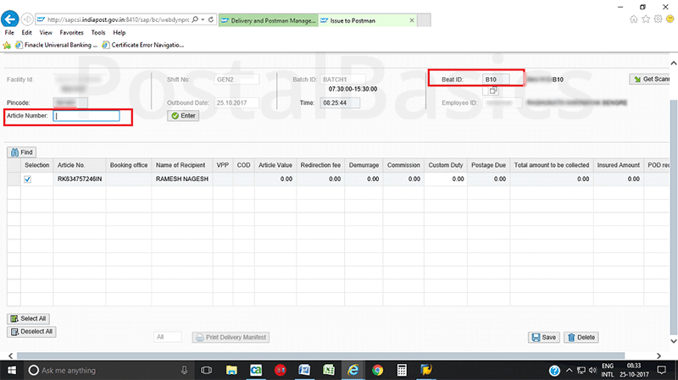The width and height of the screenshot is (678, 380).
Task: Click Print Delivery Manifest button
Action: [x=231, y=337]
